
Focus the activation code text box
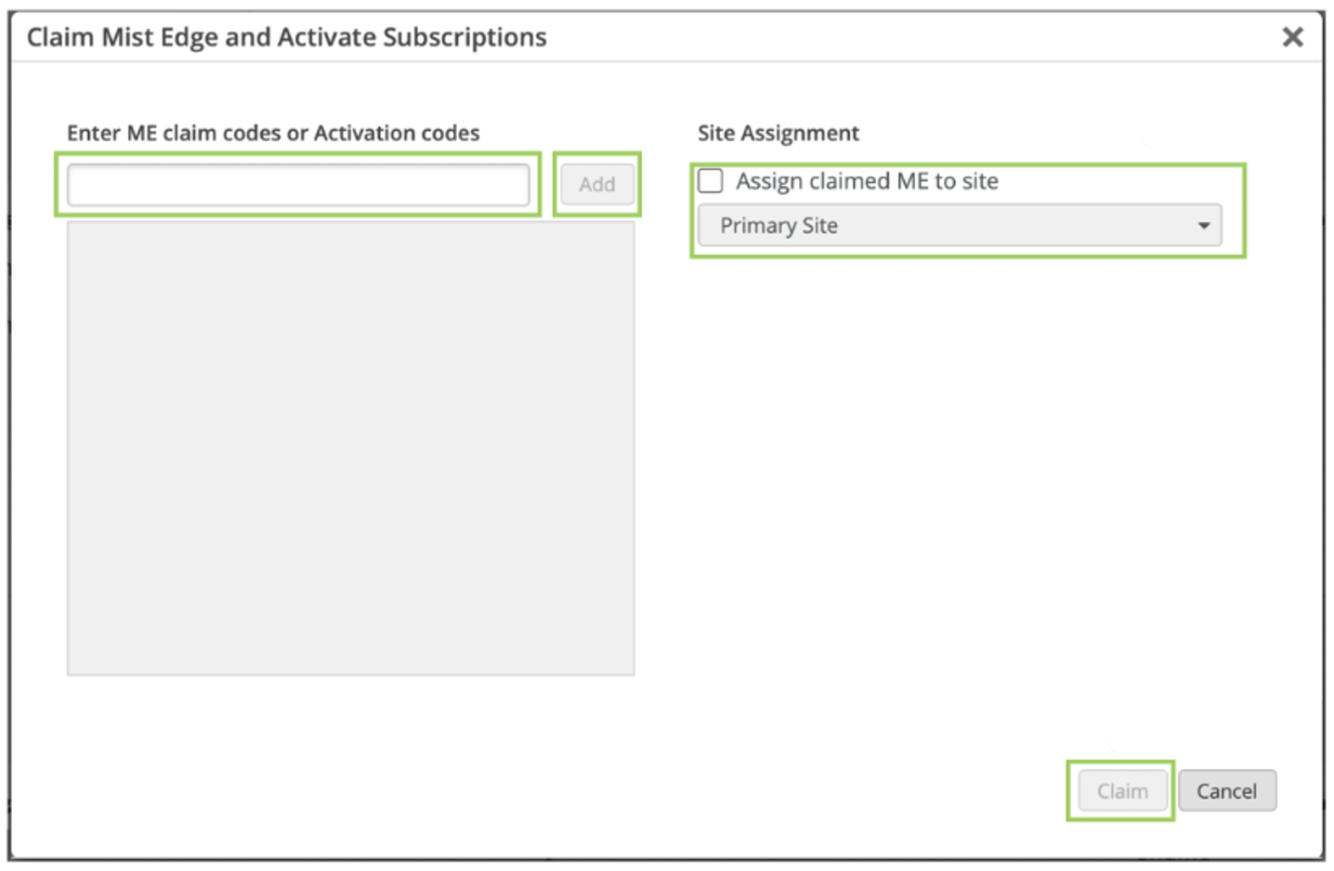coord(298,185)
